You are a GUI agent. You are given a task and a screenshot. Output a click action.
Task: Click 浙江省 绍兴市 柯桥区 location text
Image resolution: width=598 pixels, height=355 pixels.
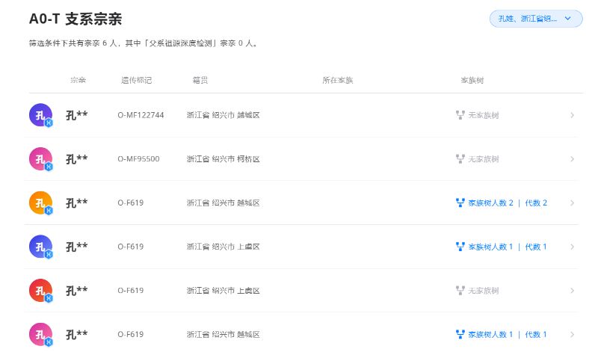[223, 159]
